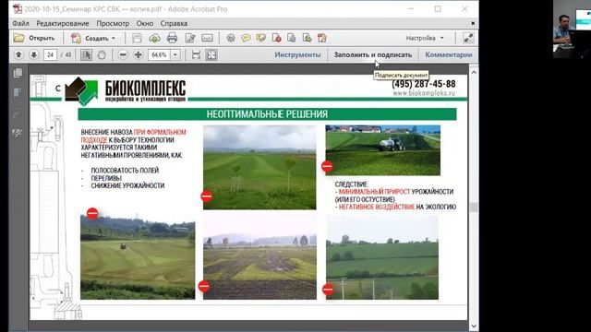Open the Настройка dropdown

425,38
